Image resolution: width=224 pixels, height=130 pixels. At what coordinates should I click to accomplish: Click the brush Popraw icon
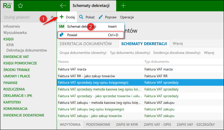pos(101,17)
